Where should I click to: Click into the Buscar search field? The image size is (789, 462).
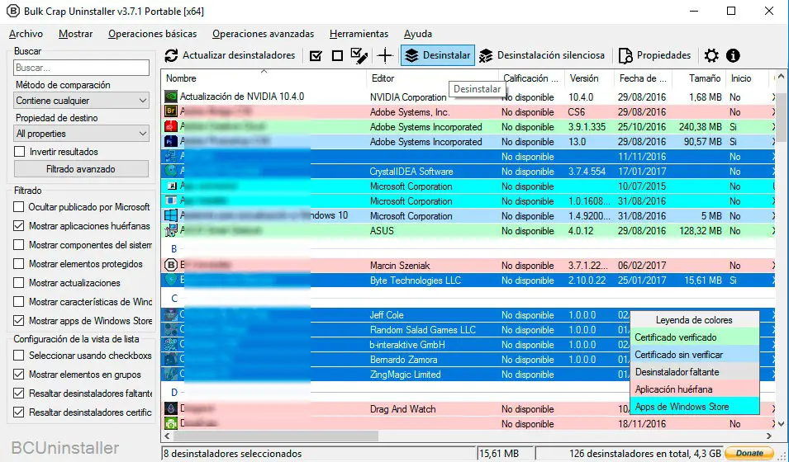82,68
